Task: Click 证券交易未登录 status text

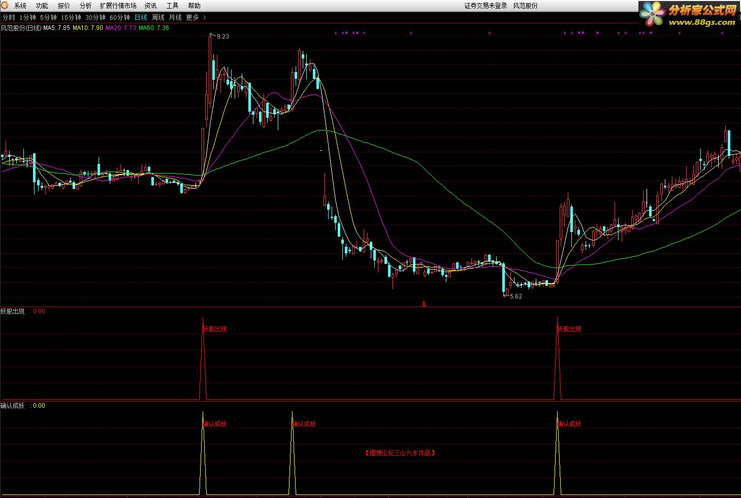Action: [x=486, y=6]
